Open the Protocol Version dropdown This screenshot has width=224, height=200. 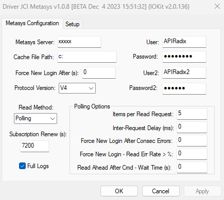coord(77,88)
